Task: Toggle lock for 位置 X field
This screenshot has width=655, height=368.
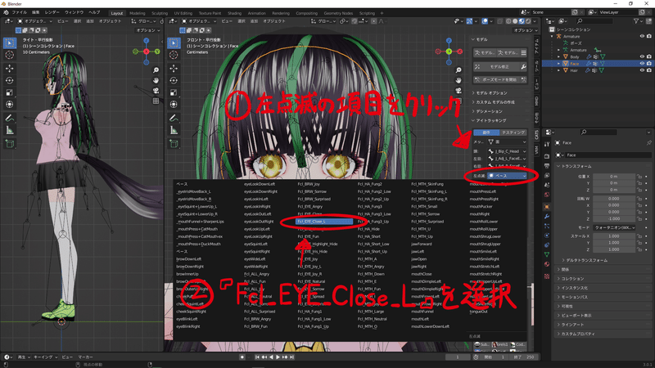Action: tap(639, 177)
